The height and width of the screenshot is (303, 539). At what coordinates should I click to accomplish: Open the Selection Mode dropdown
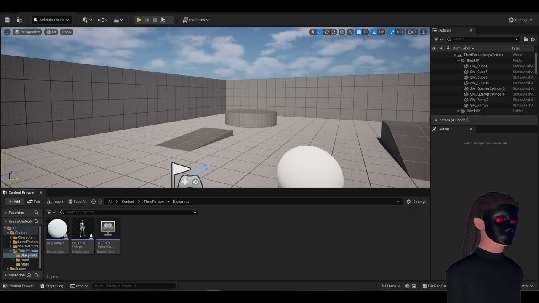pyautogui.click(x=51, y=20)
